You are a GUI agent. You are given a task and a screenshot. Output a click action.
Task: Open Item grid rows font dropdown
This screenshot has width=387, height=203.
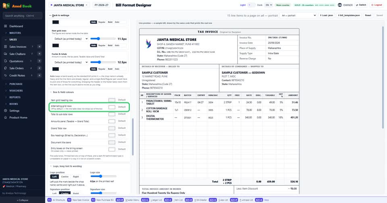click(x=70, y=39)
